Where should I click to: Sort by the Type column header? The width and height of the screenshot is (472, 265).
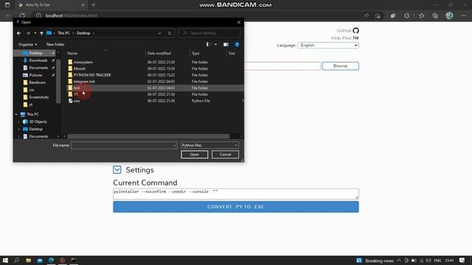208,53
